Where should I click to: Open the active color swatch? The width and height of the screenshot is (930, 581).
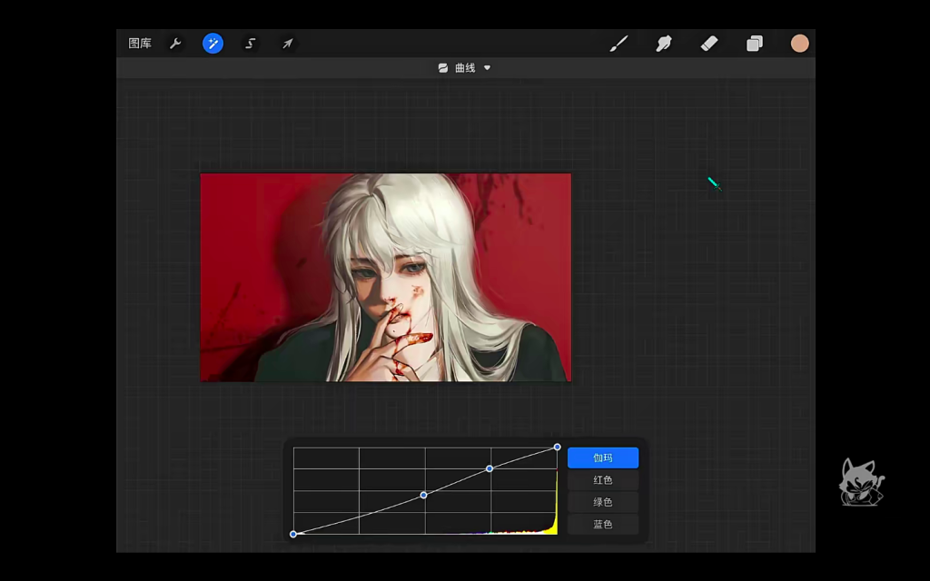tap(799, 44)
